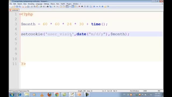Collapse the code fold marker beside <?php

point(20,14)
